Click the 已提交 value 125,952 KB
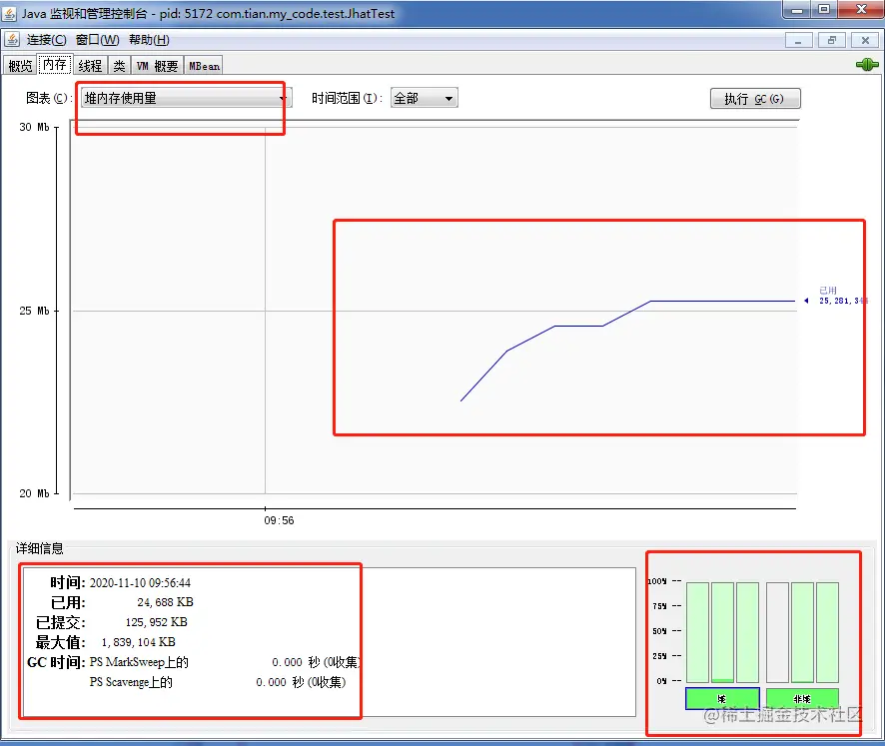Screen dimensions: 885x746 coord(157,622)
